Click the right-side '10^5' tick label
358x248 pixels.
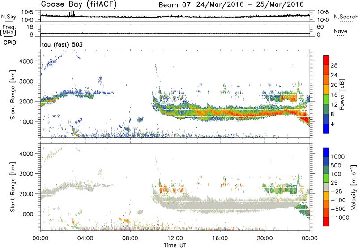(323, 12)
